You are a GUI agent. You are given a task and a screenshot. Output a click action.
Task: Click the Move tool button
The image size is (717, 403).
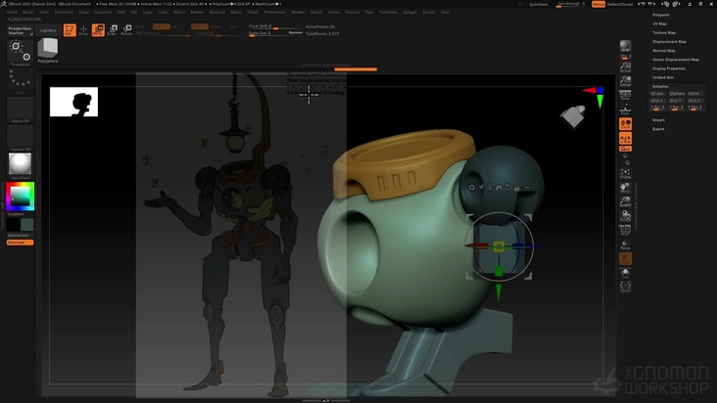point(98,30)
